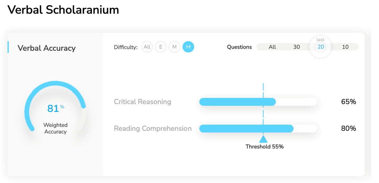Select the 'All' difficulty filter circle

click(x=147, y=47)
